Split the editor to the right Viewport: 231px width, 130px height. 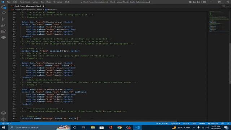[223, 6]
